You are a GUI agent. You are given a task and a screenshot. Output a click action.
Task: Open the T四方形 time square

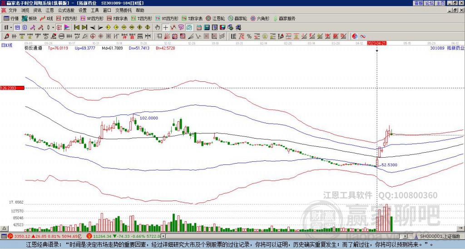[142, 18]
